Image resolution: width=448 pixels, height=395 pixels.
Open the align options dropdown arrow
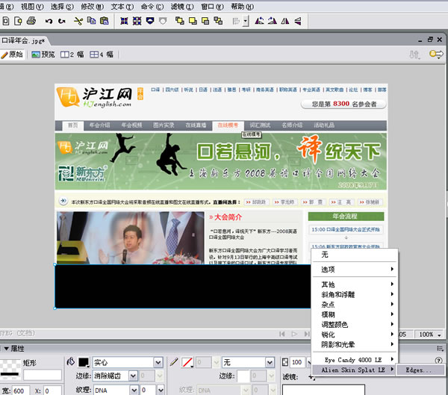[246, 21]
